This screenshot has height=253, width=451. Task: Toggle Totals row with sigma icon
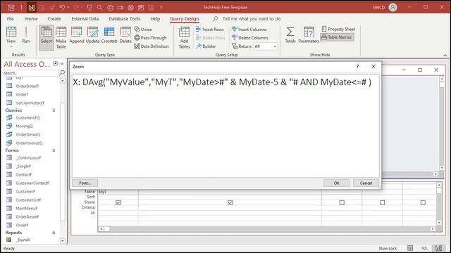pyautogui.click(x=290, y=35)
